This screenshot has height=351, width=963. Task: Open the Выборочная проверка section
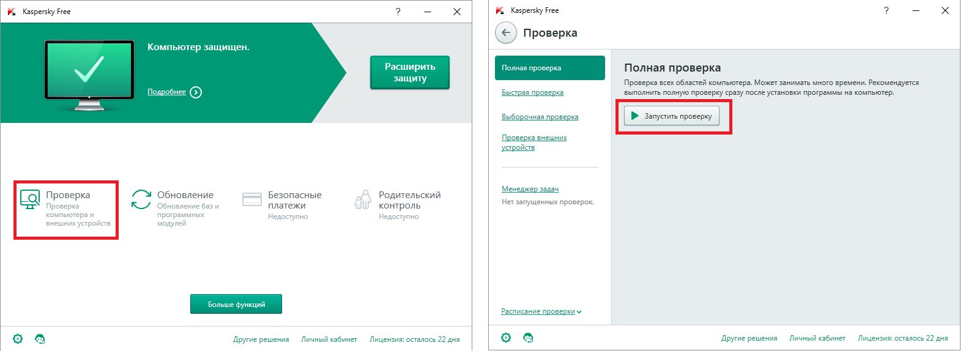[540, 117]
